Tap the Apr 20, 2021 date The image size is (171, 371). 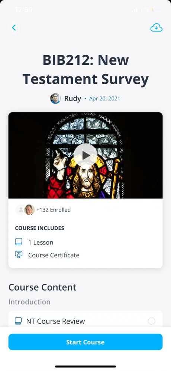(104, 99)
